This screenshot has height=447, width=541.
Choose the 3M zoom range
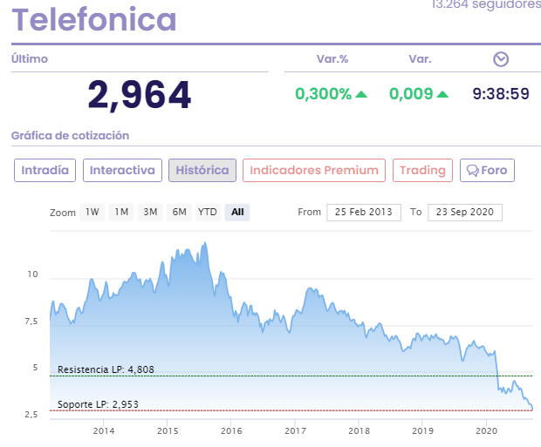point(150,212)
